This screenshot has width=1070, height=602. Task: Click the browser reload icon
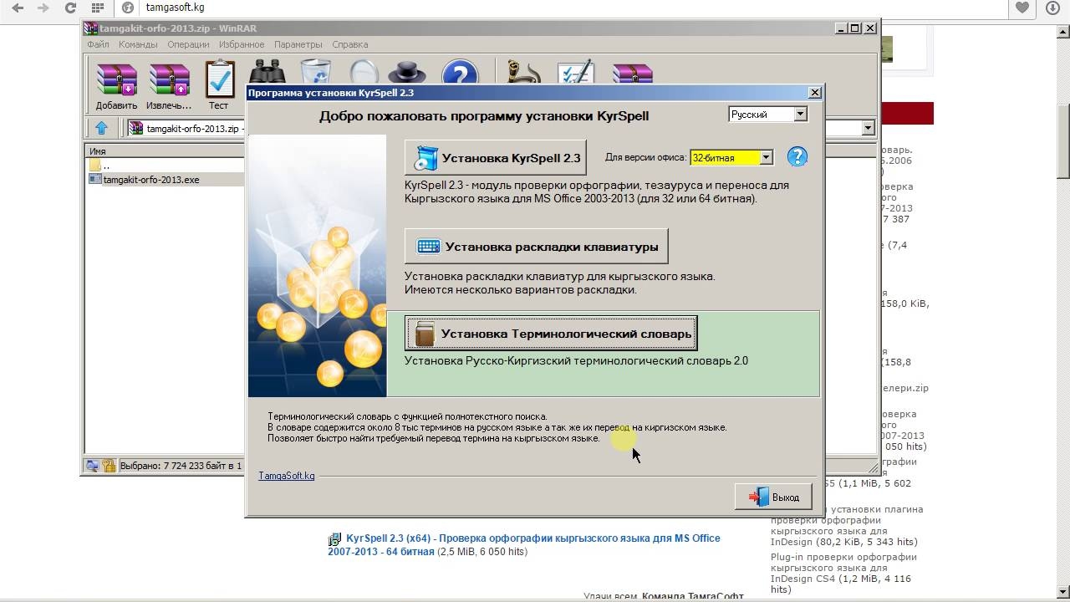pos(70,8)
